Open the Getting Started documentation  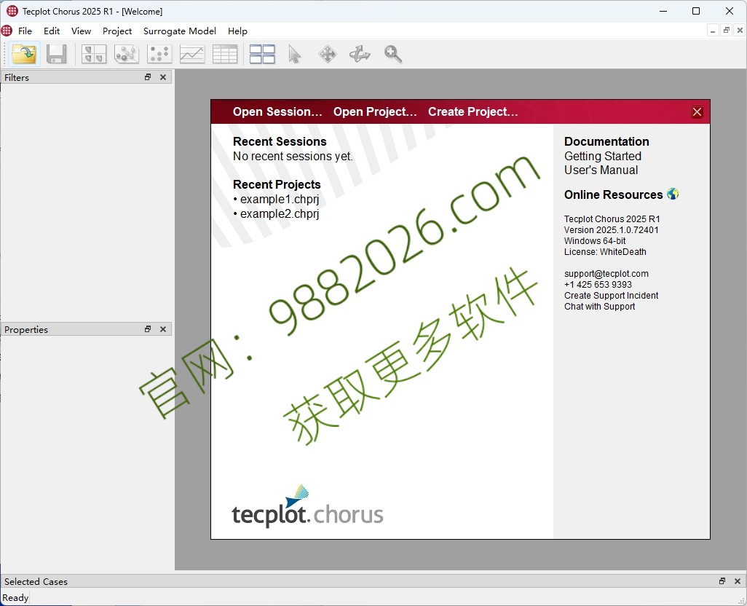point(603,157)
